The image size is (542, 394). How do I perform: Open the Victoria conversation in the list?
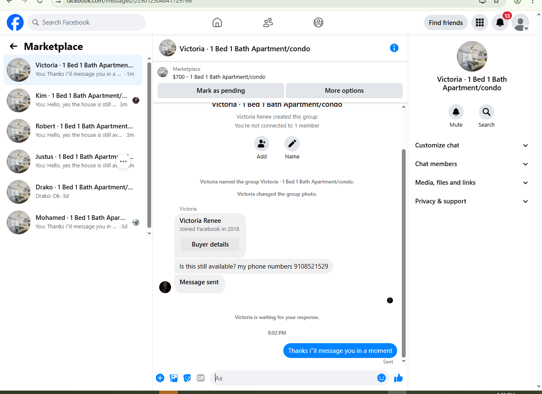73,70
